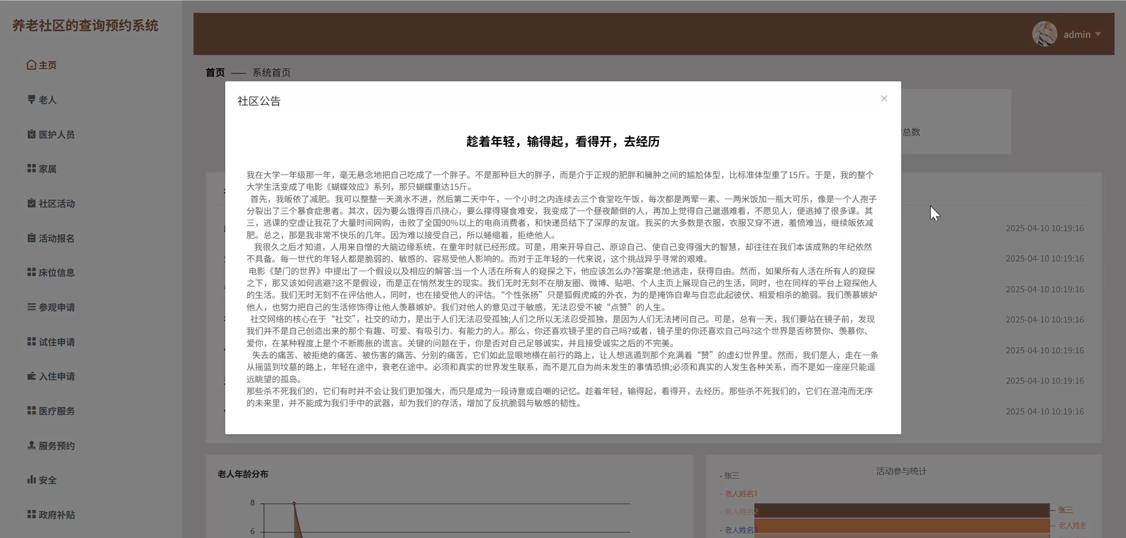1126x538 pixels.
Task: Close the 社区公告 announcement dialog
Action: (884, 98)
